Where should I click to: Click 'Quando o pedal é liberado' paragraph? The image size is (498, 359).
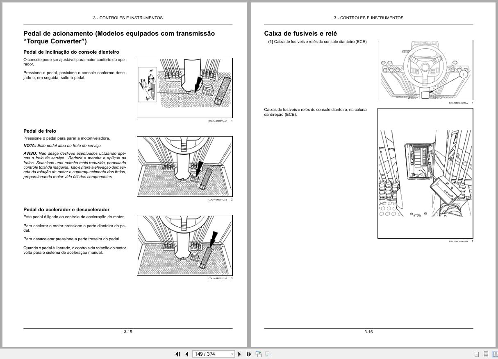tap(75, 250)
